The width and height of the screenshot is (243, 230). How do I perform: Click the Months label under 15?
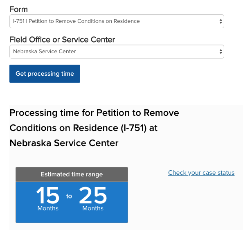[48, 208]
